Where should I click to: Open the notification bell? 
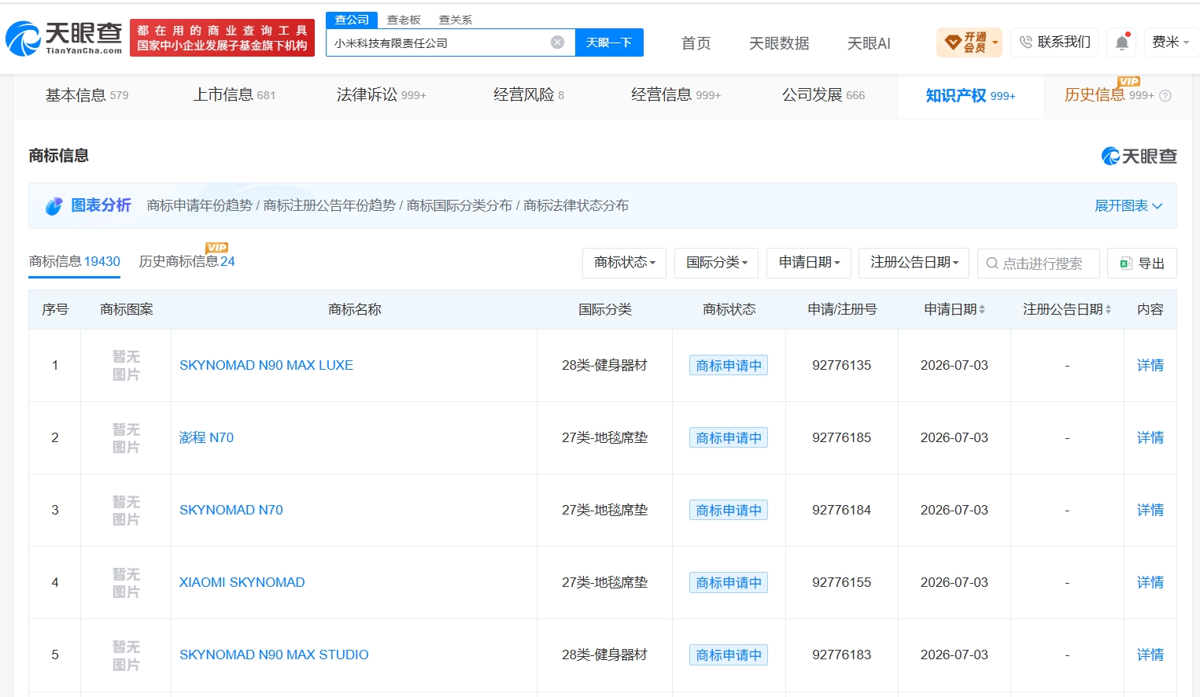click(1122, 42)
